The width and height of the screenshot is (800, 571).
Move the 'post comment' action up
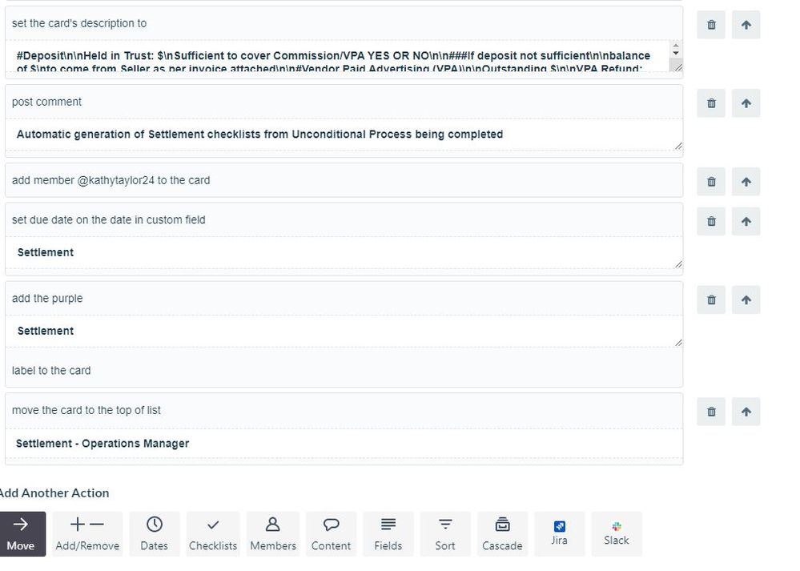click(746, 103)
